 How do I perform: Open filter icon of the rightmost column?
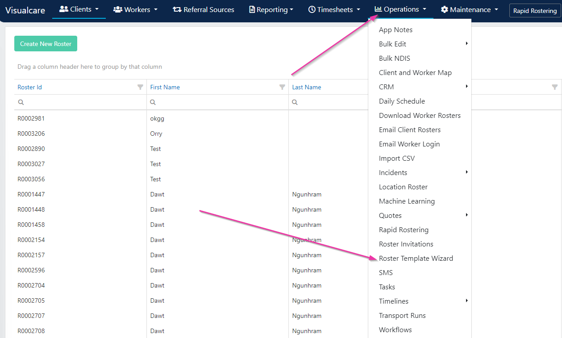tap(555, 87)
